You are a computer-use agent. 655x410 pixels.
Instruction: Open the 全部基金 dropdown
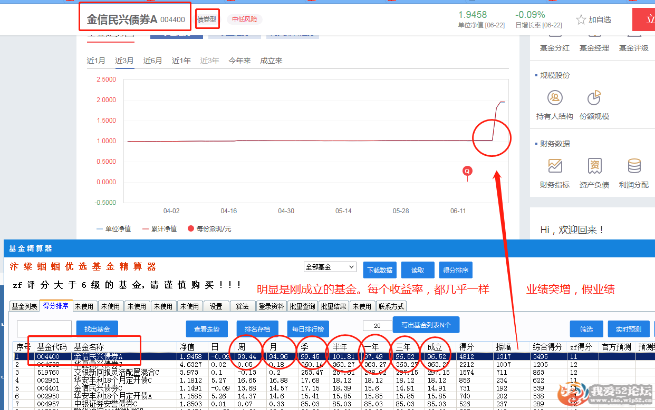(x=330, y=267)
